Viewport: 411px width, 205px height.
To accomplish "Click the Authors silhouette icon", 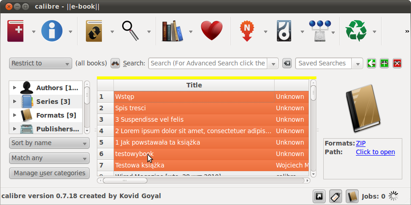I will click(x=27, y=88).
